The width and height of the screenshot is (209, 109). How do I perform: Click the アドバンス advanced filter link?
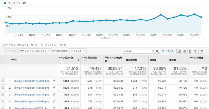tap(168, 51)
